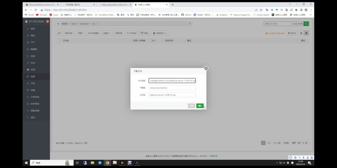The width and height of the screenshot is (337, 168).
Task: Click the green search magnifier button
Action: [x=306, y=24]
